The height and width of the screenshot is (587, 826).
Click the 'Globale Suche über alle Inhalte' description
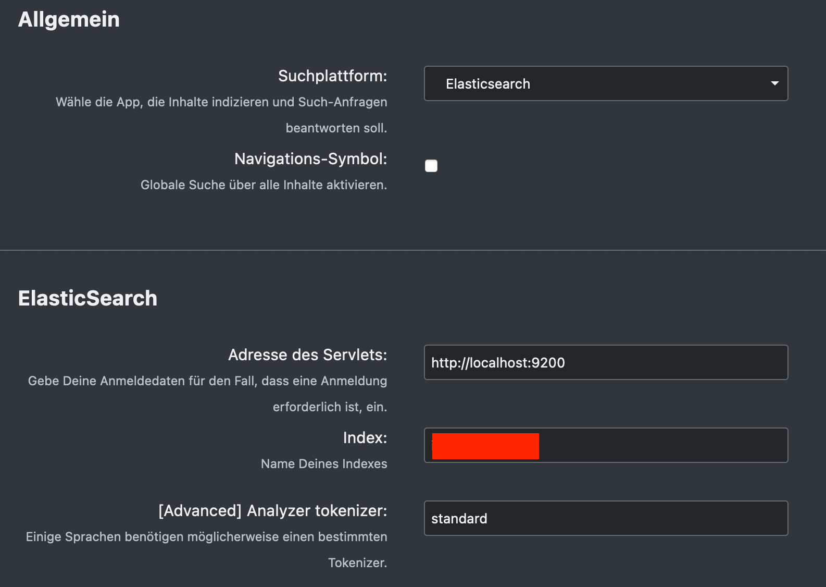click(x=264, y=185)
